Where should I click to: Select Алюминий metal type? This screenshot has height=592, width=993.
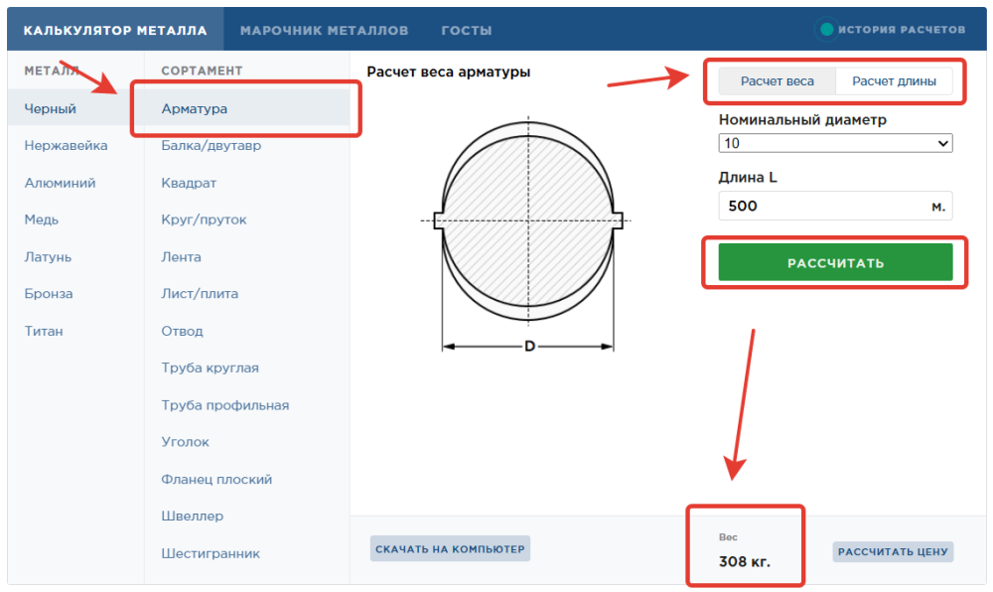coord(61,183)
